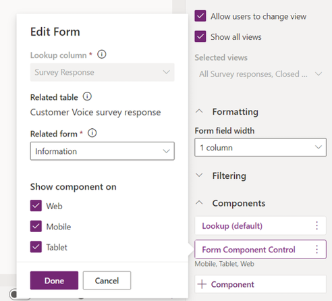This screenshot has height=301, width=332.
Task: Open more options for Lookup (default)
Action: pos(316,225)
